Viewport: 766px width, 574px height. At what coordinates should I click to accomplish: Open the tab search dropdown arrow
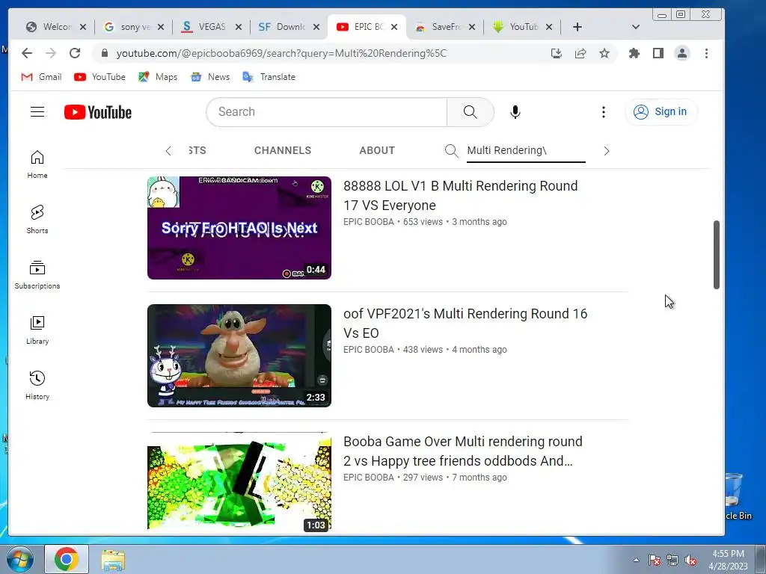636,27
